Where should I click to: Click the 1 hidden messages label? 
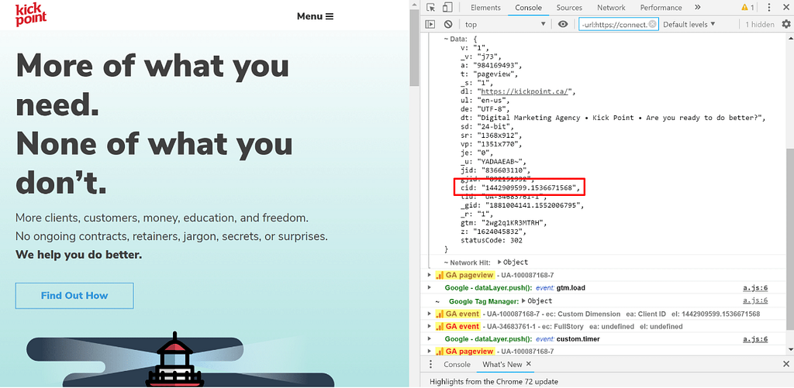tap(760, 24)
